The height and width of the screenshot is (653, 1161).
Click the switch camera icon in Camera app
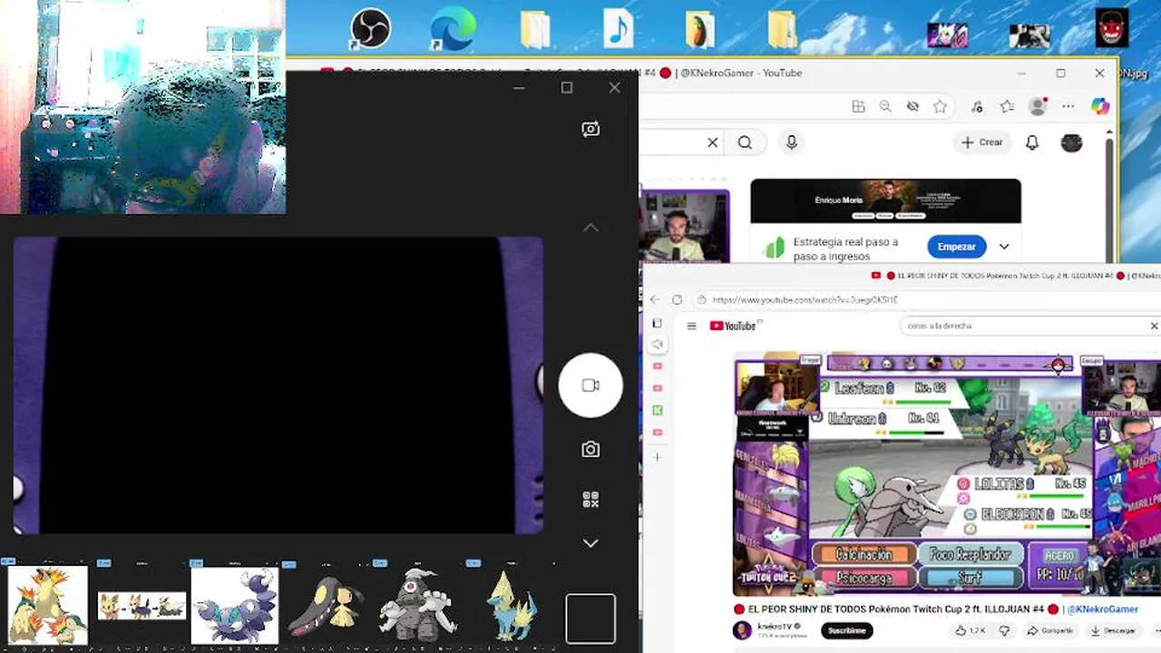pyautogui.click(x=590, y=130)
